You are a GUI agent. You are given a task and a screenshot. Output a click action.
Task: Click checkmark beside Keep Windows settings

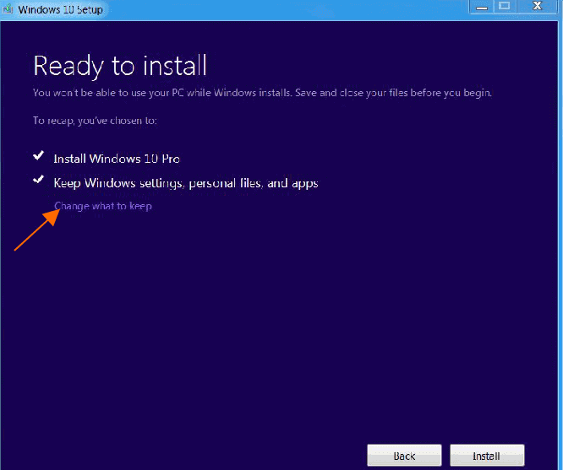pyautogui.click(x=38, y=179)
